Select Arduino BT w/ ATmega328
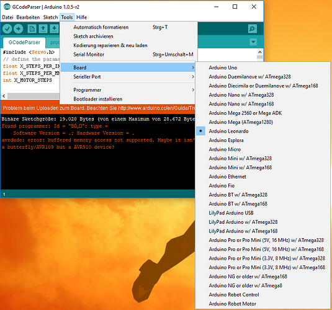The height and width of the screenshot is (310, 332). point(263,195)
